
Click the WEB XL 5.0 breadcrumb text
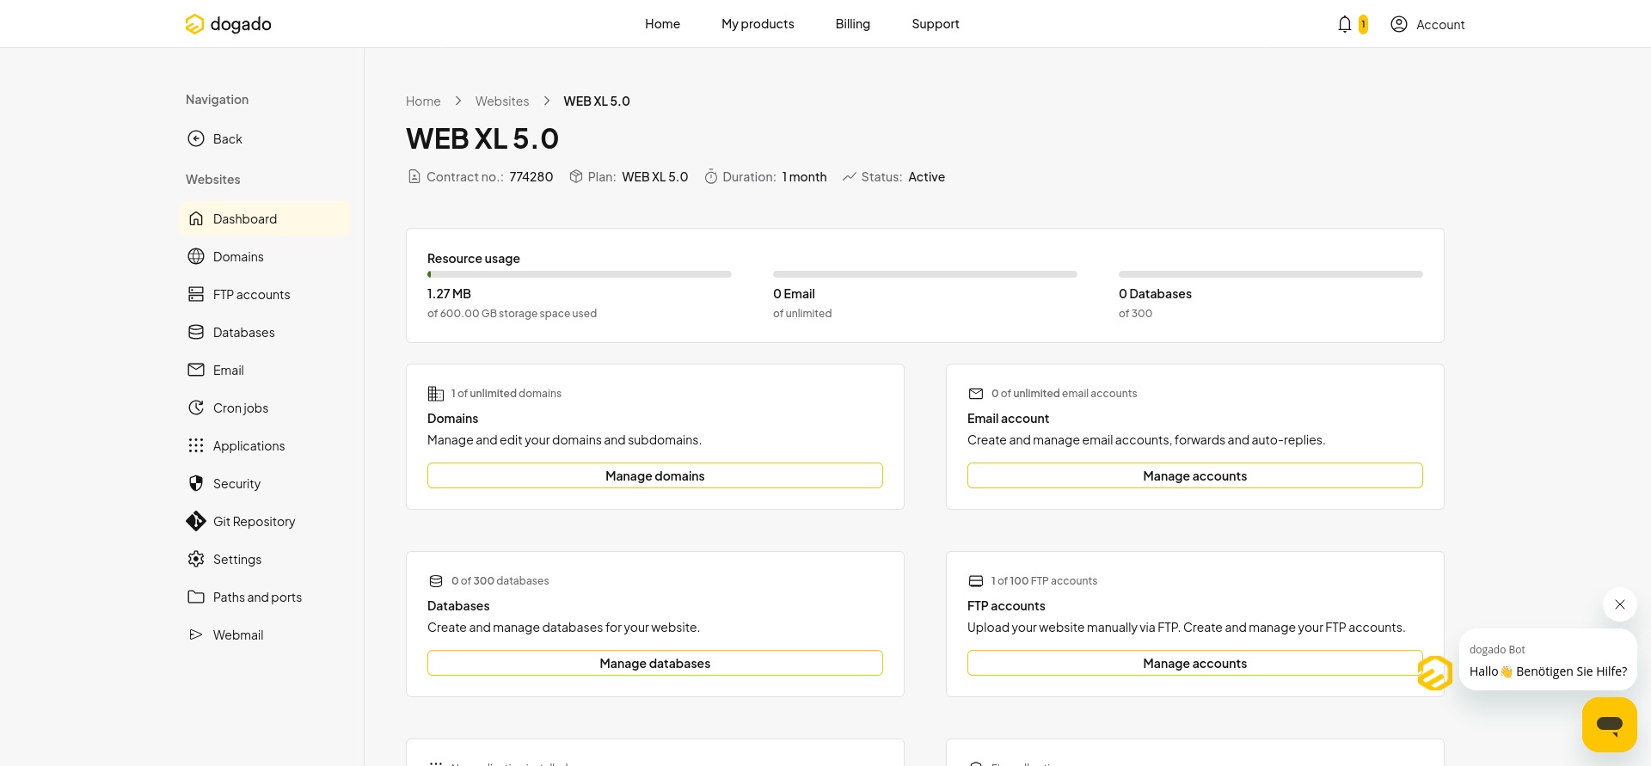point(597,101)
